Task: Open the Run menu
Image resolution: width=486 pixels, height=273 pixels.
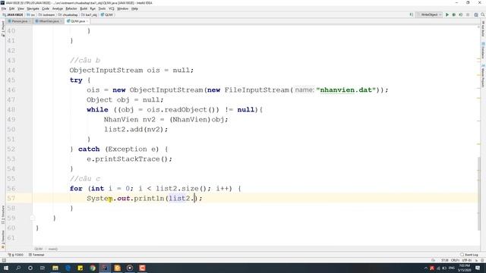Action: (93, 8)
